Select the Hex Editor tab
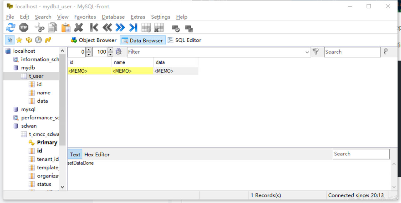The width and height of the screenshot is (401, 203). (x=97, y=154)
